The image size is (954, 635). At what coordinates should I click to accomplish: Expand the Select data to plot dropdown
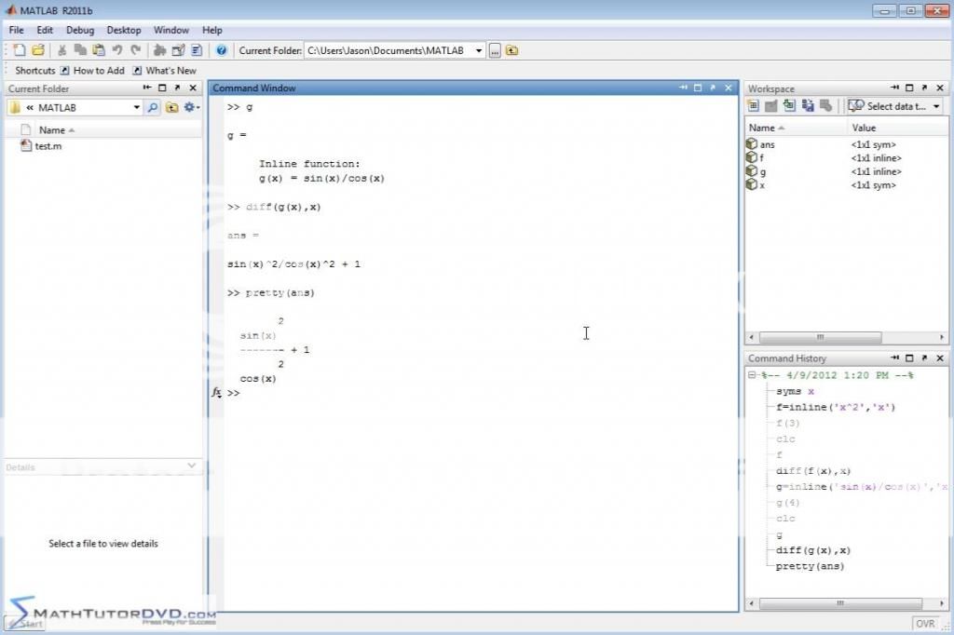click(935, 106)
